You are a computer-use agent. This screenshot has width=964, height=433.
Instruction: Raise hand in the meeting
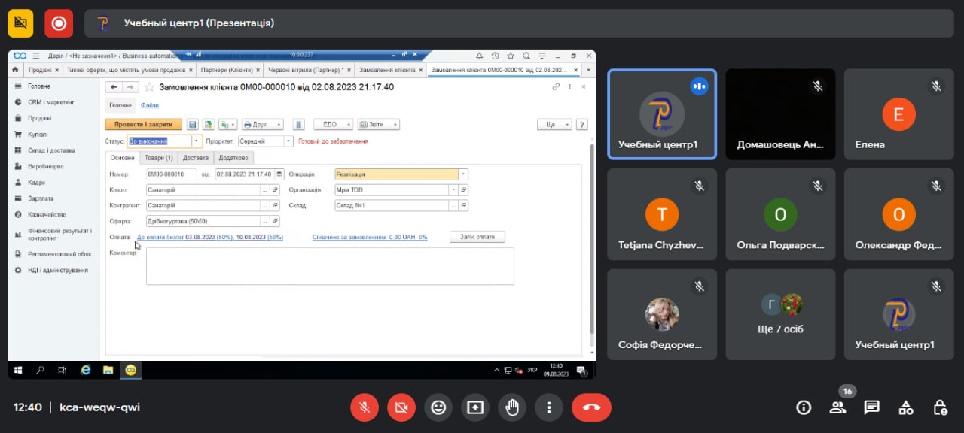pos(512,407)
